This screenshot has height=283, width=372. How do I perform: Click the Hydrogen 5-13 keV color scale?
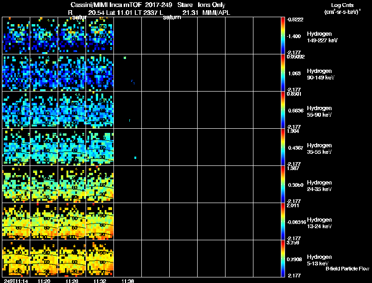tap(283, 258)
